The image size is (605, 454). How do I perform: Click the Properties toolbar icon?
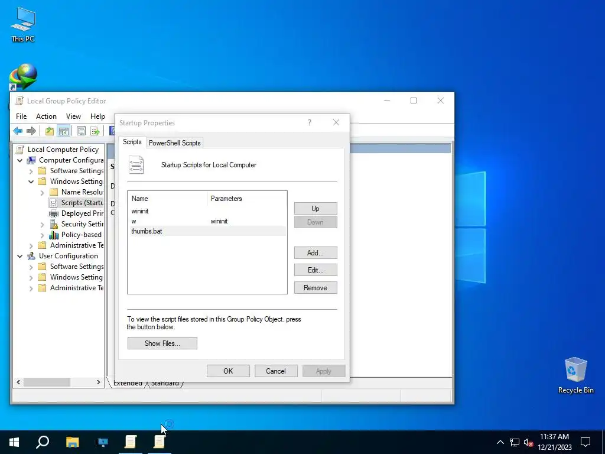click(81, 131)
